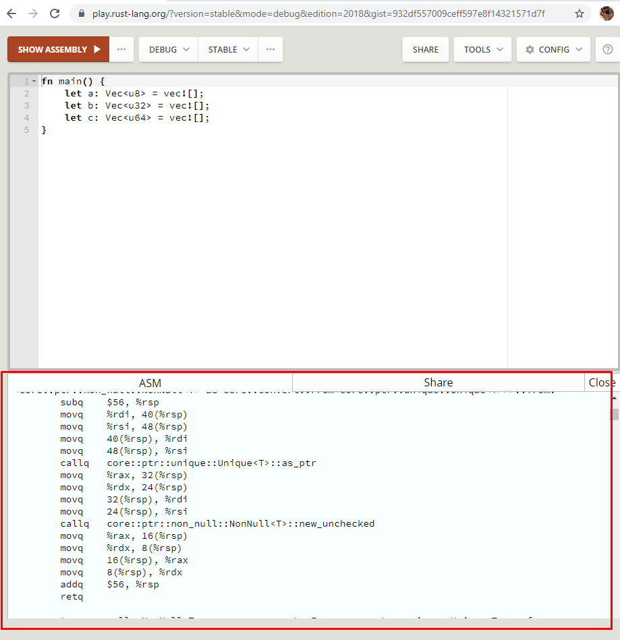
Task: Click 'movq %rdx, 24(%rsp)' assembly line
Action: 123,488
